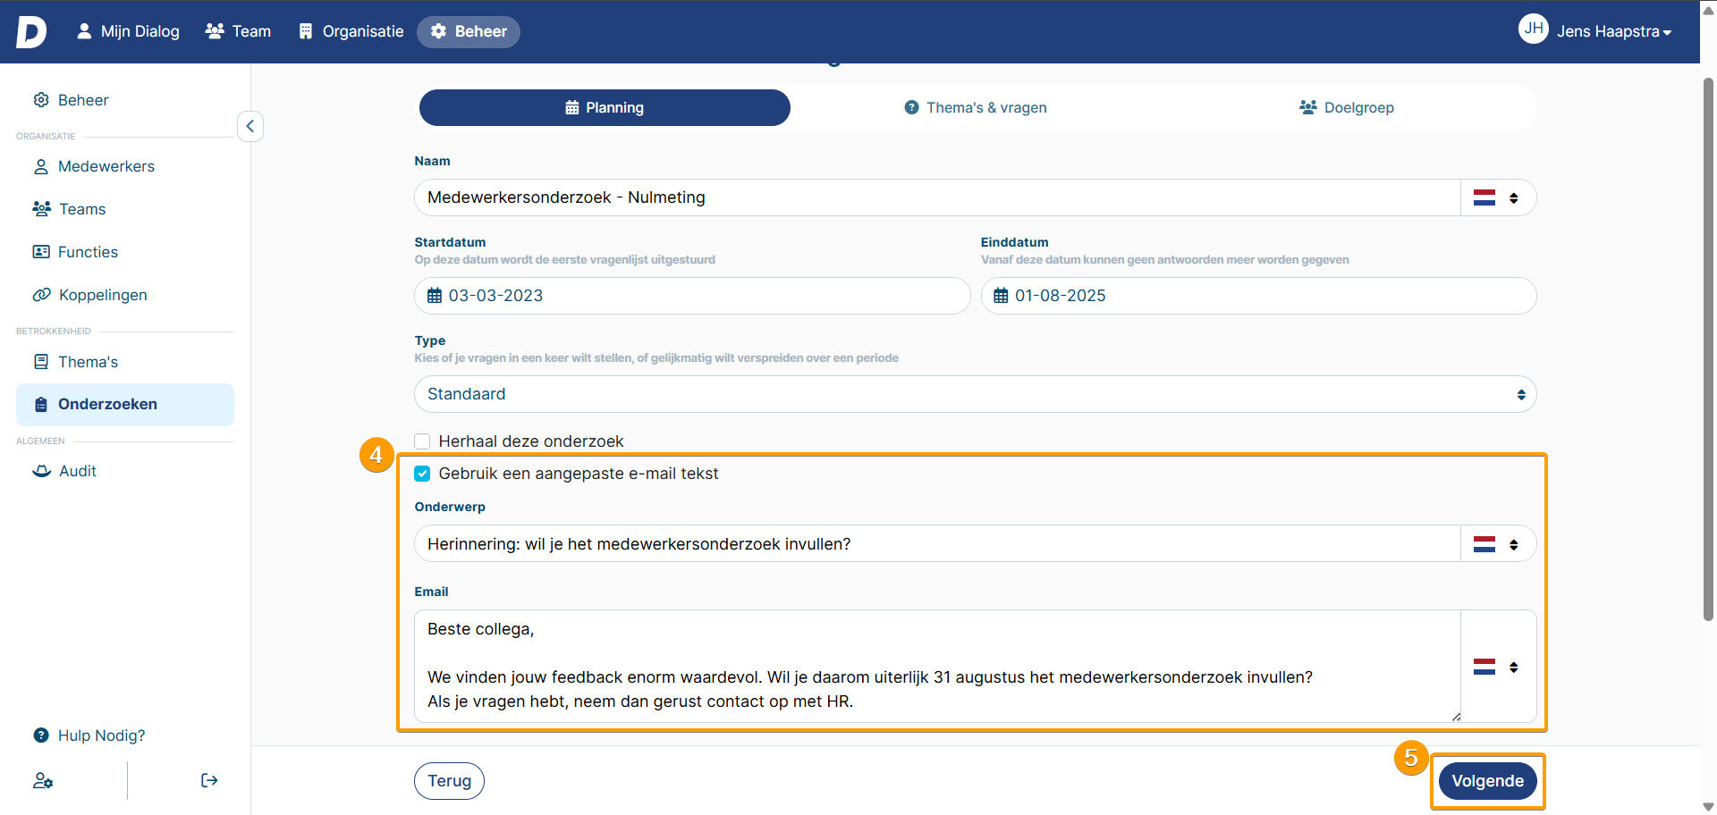Click the Medewerkers person icon
1717x815 pixels.
(x=41, y=166)
